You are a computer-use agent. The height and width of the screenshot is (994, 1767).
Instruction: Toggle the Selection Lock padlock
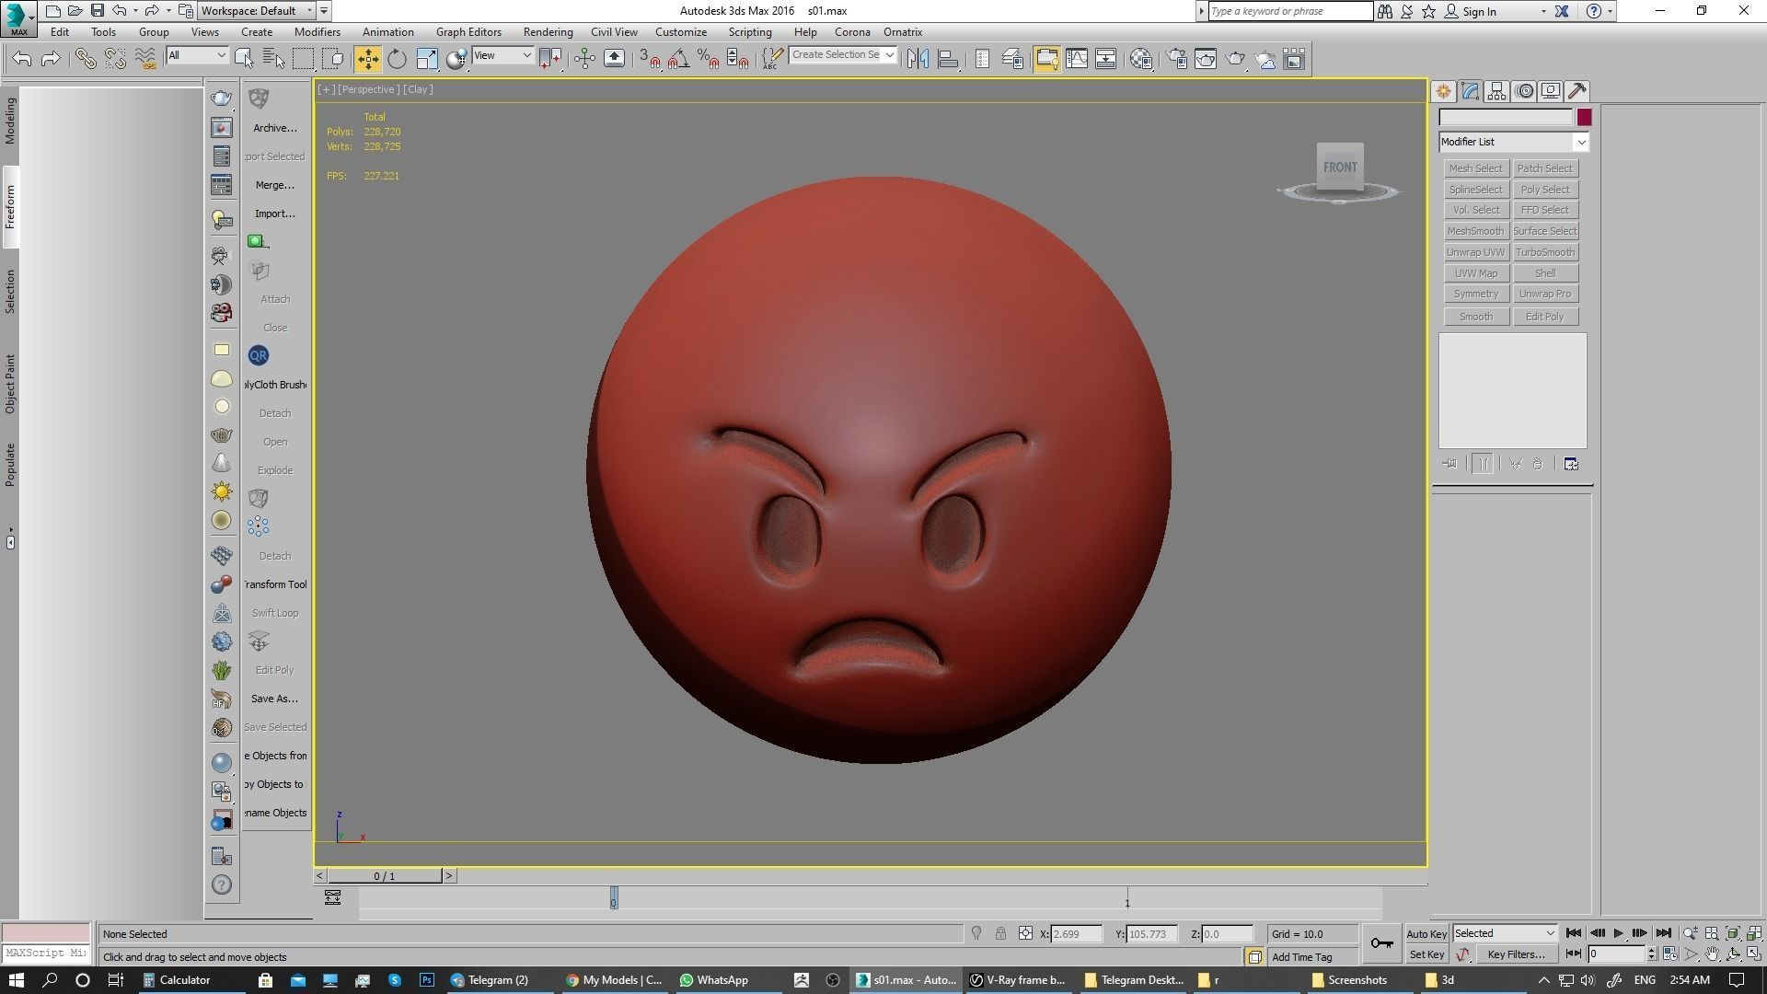[1000, 933]
